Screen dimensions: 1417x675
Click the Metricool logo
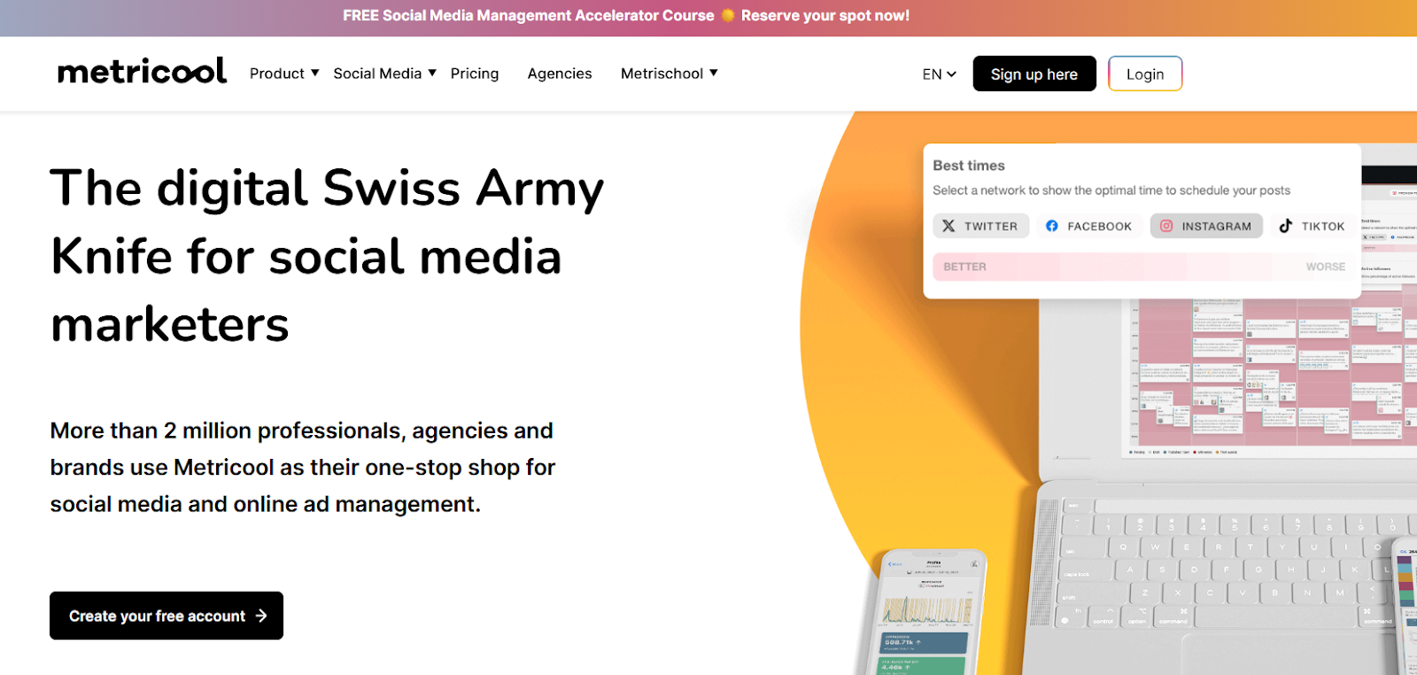(142, 72)
